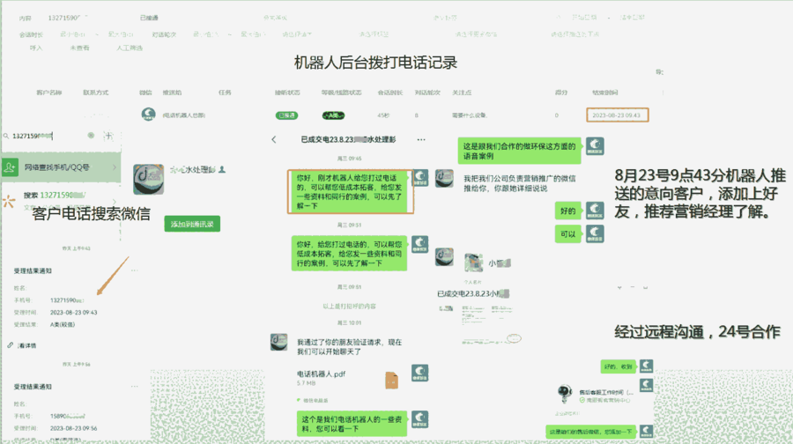The image size is (793, 444).
Task: Open the 电话机器人.pdf file icon
Action: (x=391, y=380)
